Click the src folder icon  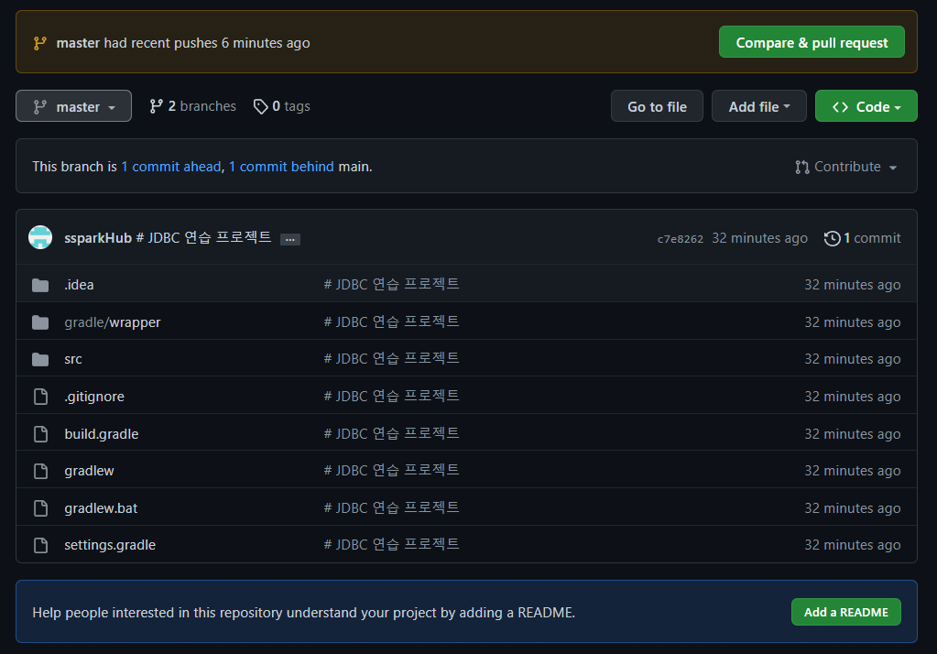coord(40,359)
